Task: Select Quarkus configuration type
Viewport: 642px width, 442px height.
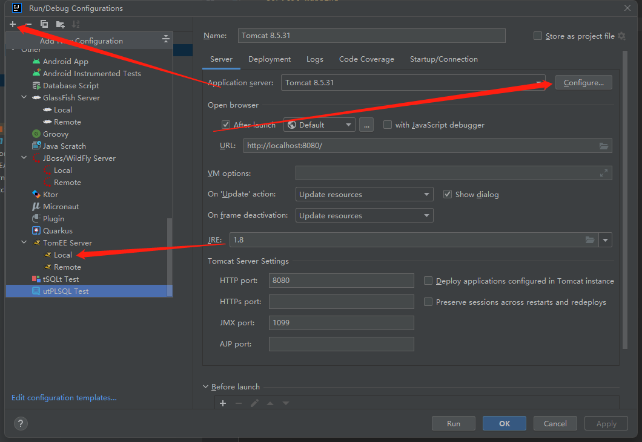Action: tap(58, 230)
